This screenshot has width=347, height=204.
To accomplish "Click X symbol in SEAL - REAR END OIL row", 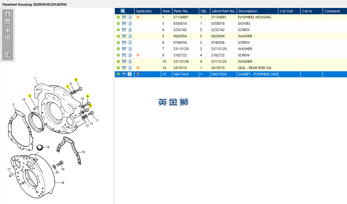I will pos(138,68).
